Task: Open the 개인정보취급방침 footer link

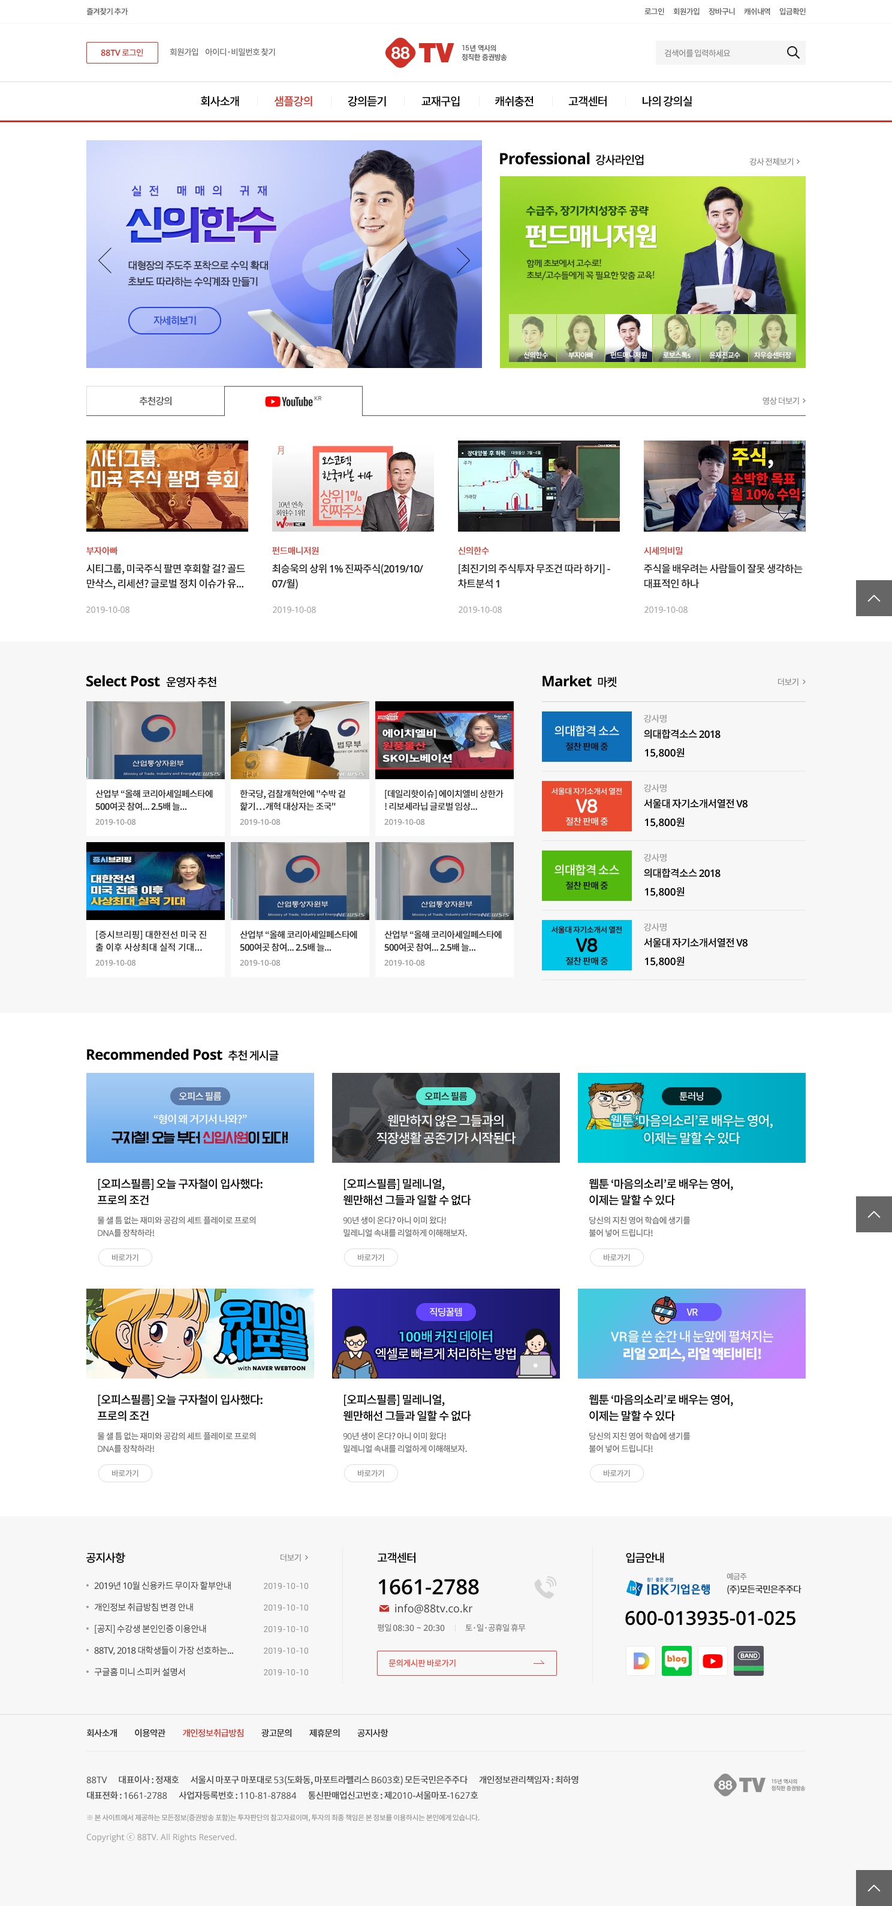Action: pyautogui.click(x=213, y=1733)
